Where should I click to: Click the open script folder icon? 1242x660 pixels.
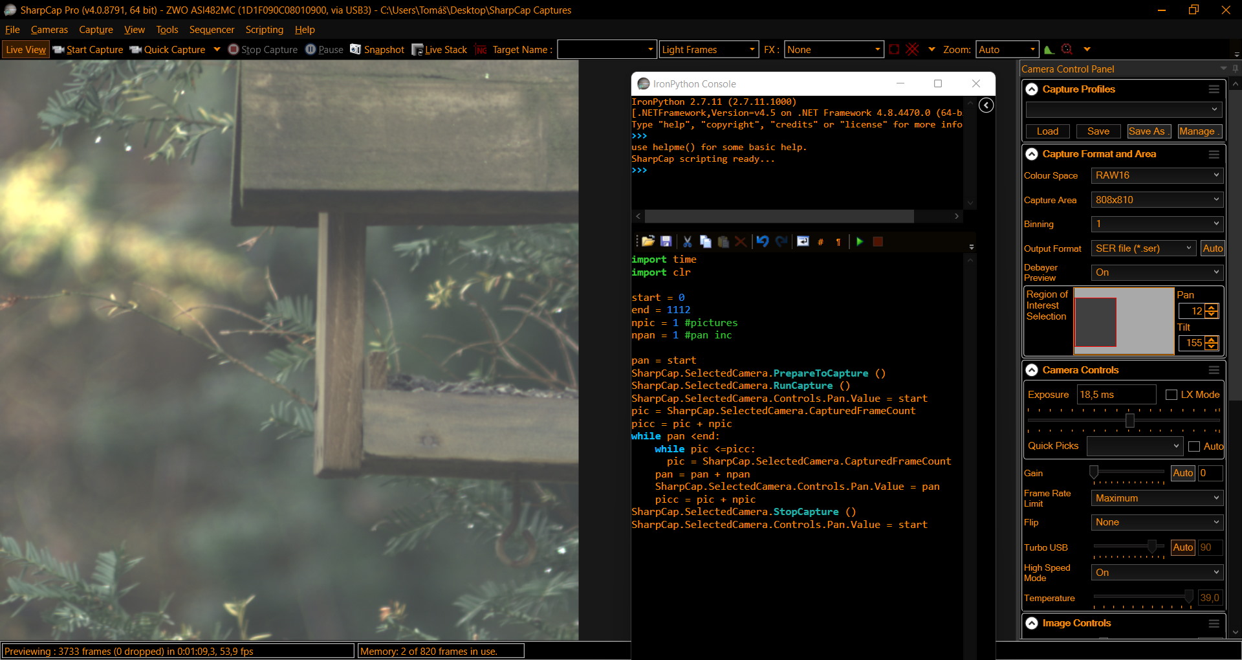click(x=648, y=241)
